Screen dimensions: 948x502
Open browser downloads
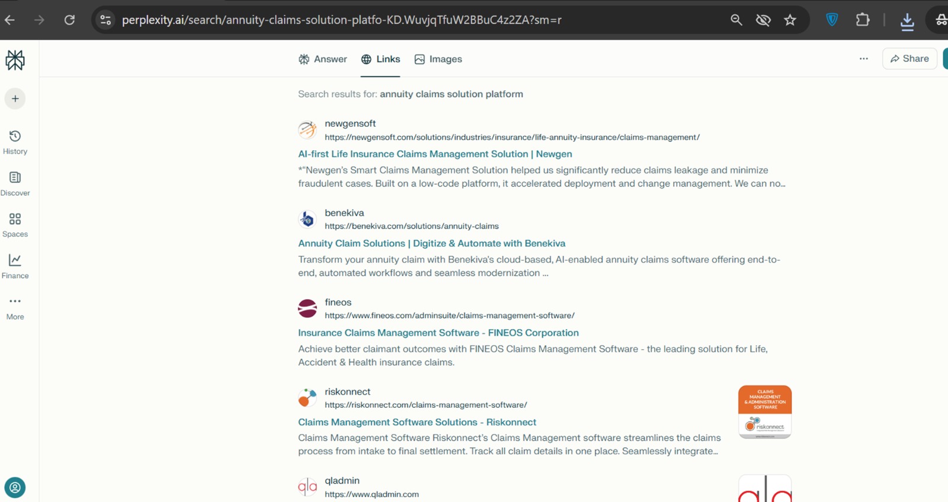(x=907, y=21)
